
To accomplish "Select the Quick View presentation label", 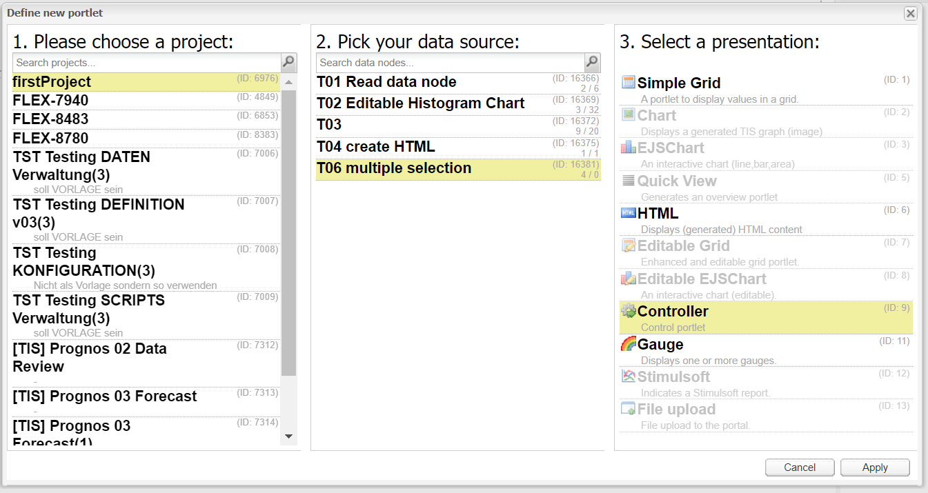I will click(x=677, y=181).
